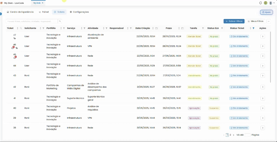
Task: Click the Aprovação tag of ticket 39
Action: point(194,118)
